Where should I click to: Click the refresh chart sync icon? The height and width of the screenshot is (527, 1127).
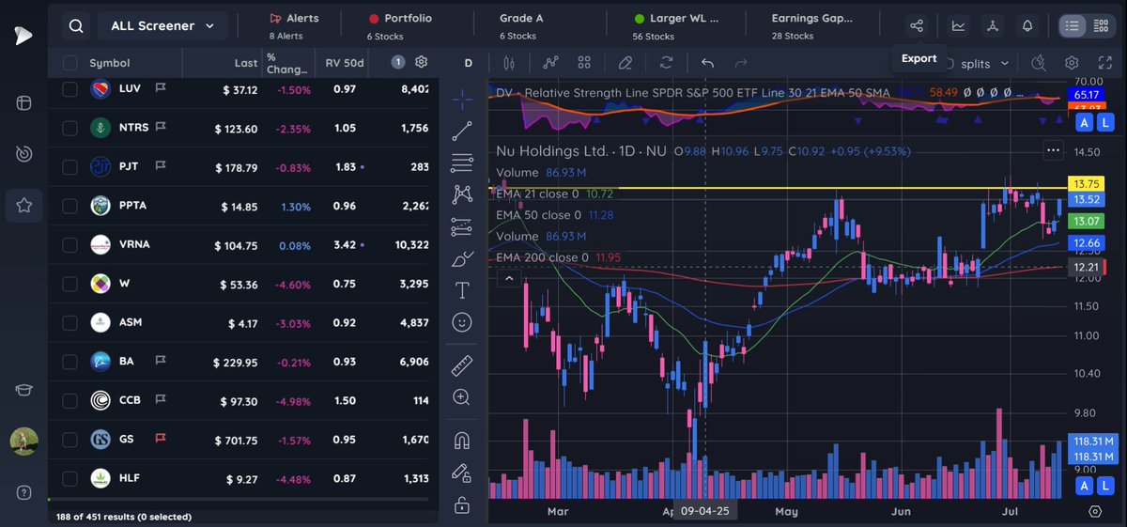click(x=667, y=63)
